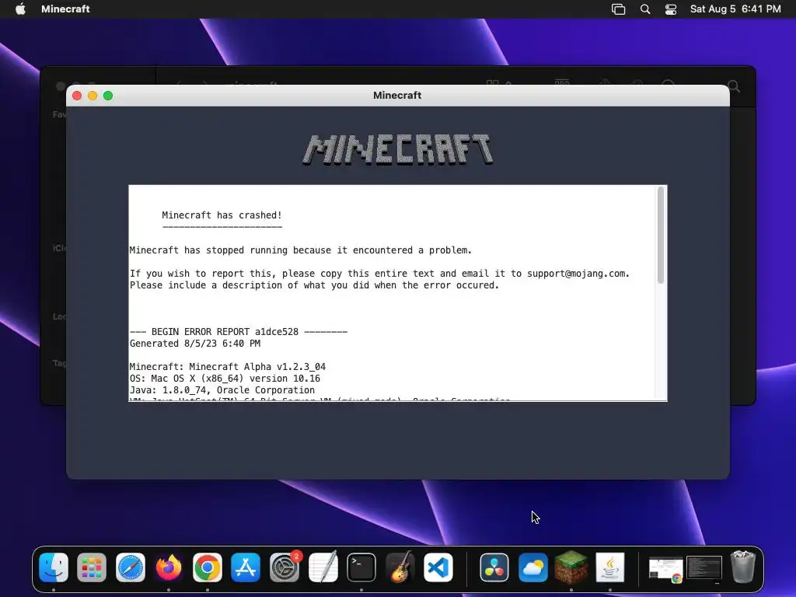Launch GarageBand from the dock
This screenshot has height=597, width=796.
[x=400, y=567]
